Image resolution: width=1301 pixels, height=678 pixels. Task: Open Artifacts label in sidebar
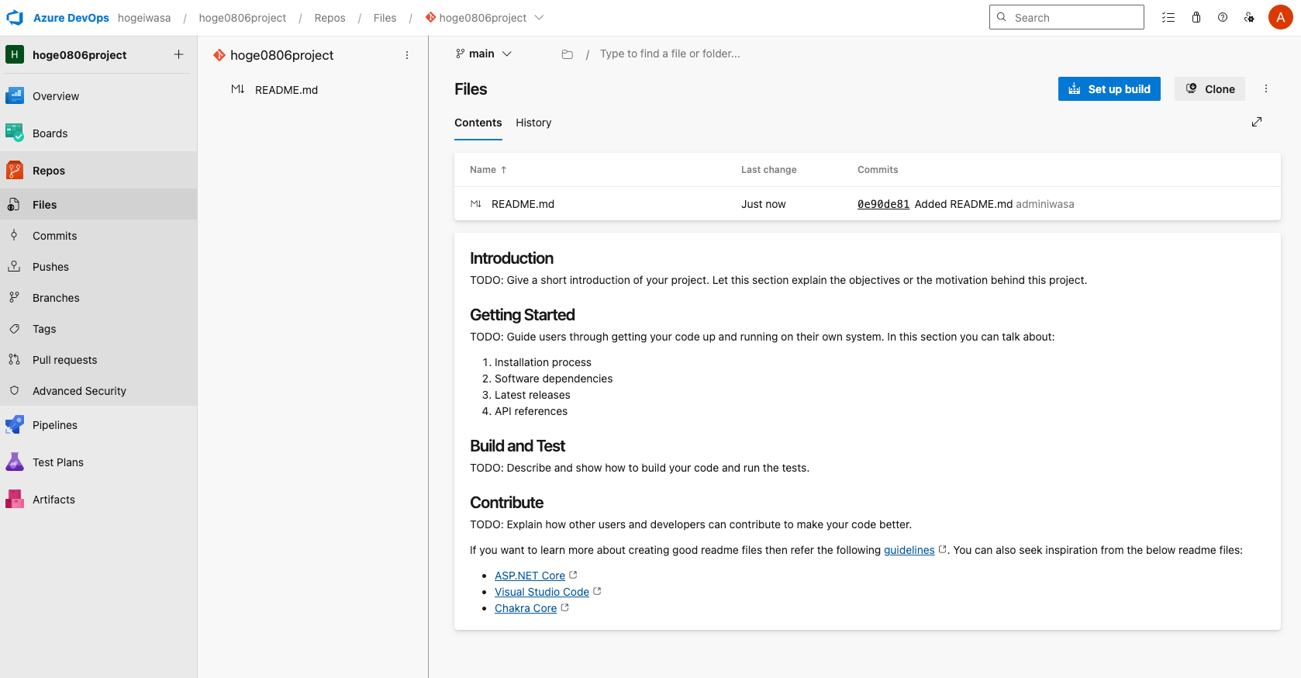click(53, 500)
